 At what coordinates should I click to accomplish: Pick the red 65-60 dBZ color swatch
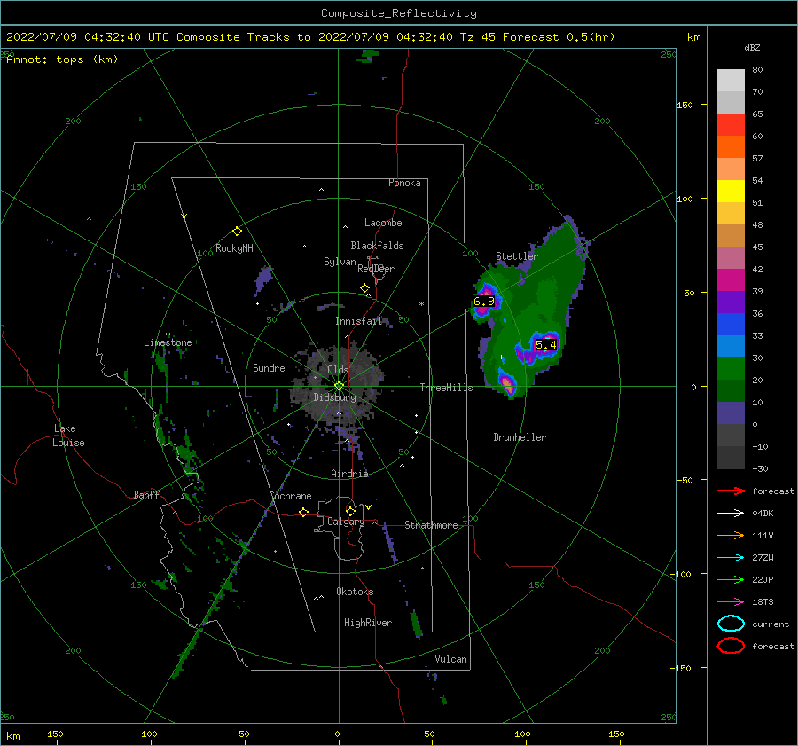coord(731,125)
